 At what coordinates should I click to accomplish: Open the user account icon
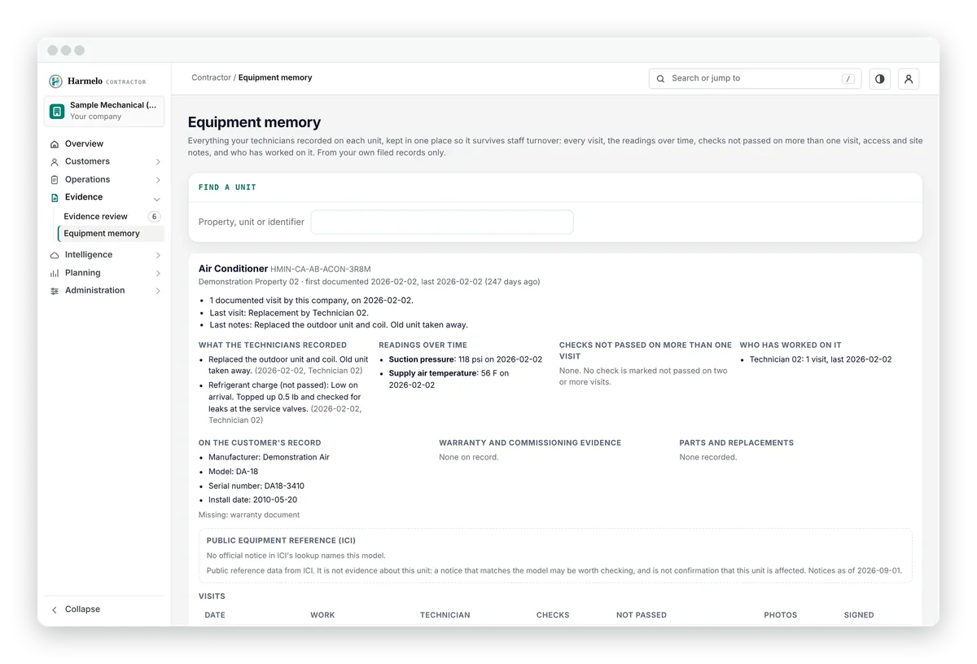tap(909, 79)
